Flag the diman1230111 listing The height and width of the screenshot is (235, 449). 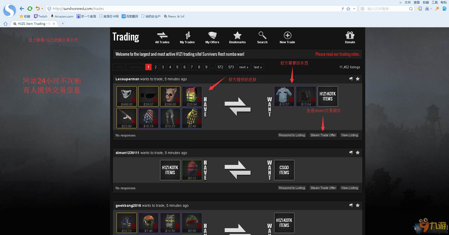pos(351,153)
